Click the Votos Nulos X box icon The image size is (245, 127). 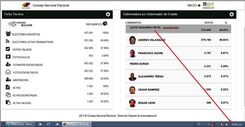[x=8, y=57]
